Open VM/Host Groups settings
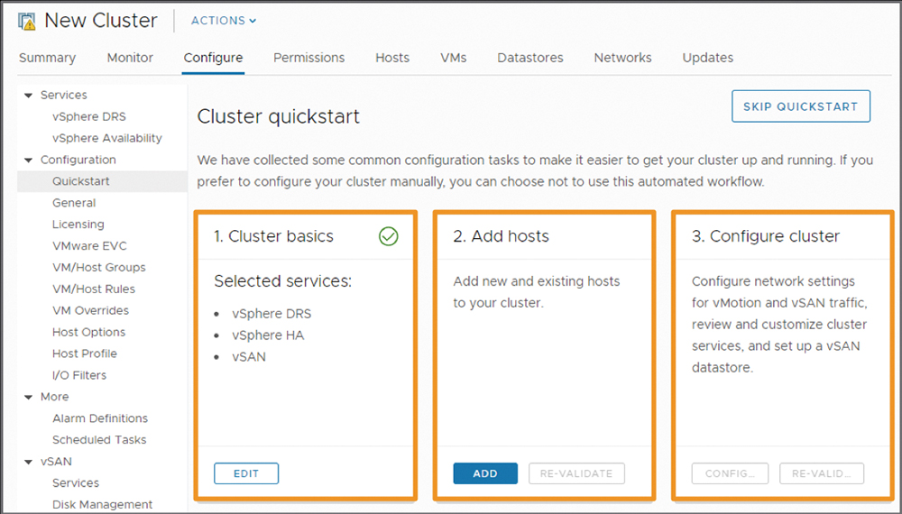 pyautogui.click(x=98, y=268)
